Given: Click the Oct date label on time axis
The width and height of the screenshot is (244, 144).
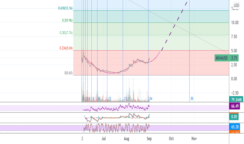Looking at the screenshot, I should (x=171, y=139).
